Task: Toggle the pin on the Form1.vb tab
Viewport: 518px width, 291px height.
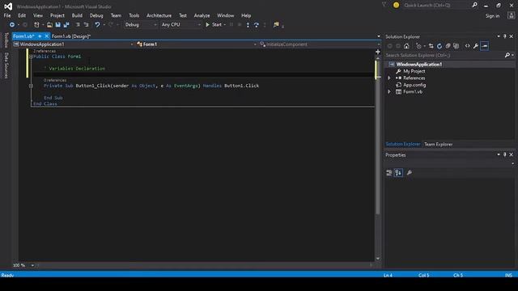Action: [x=40, y=36]
